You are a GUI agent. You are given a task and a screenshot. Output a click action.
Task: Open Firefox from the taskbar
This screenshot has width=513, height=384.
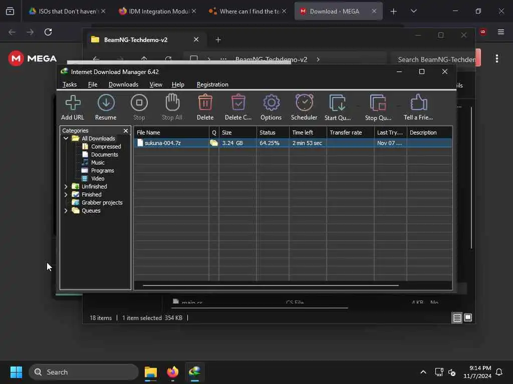tap(173, 372)
